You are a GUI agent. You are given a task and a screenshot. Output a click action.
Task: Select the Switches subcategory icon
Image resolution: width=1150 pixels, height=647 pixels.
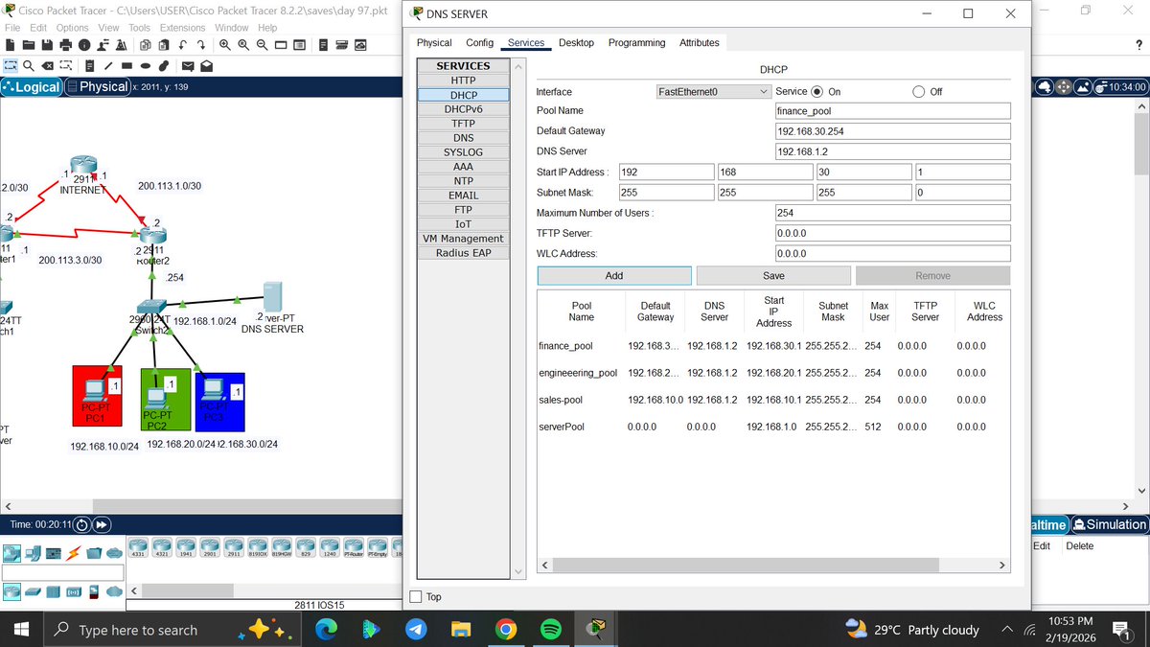click(33, 591)
